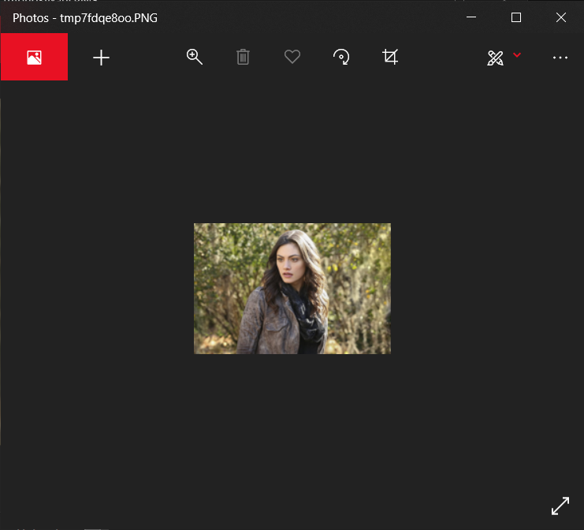Delete the photo with trash icon
The image size is (584, 530).
(243, 57)
